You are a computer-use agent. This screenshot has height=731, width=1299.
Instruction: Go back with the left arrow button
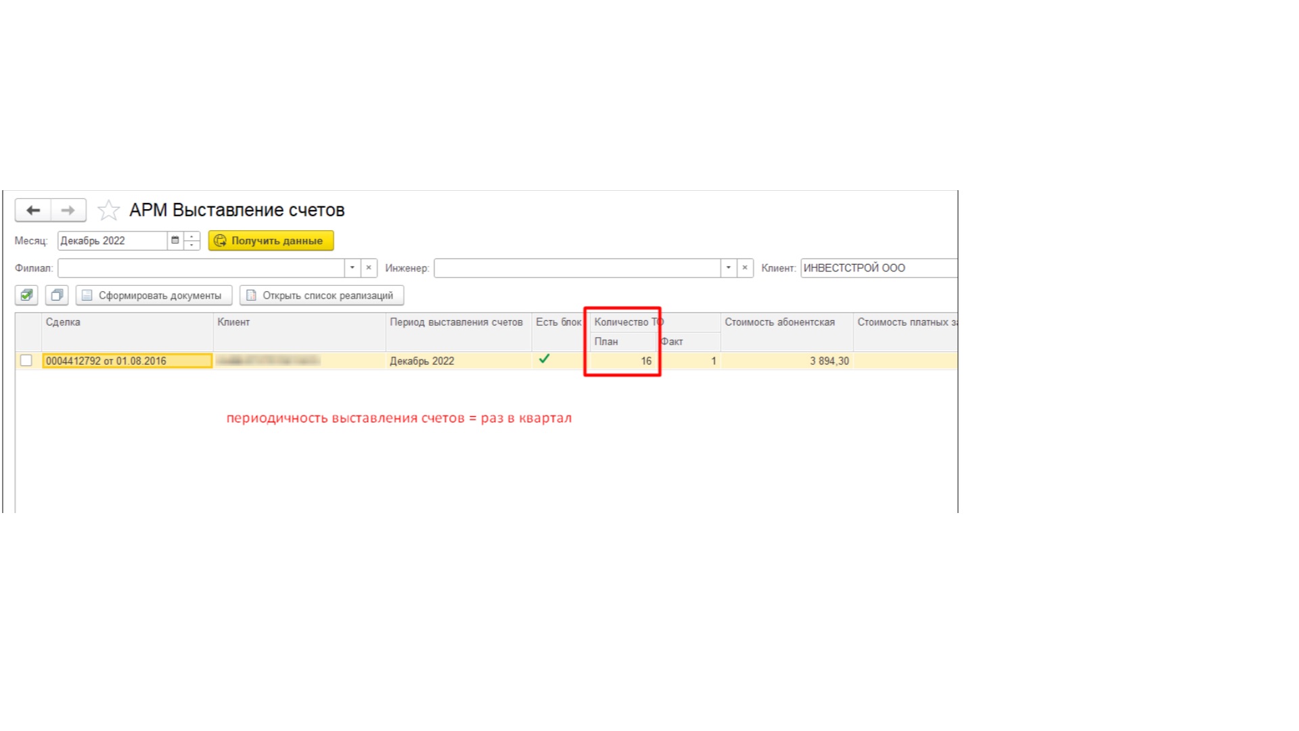point(33,211)
